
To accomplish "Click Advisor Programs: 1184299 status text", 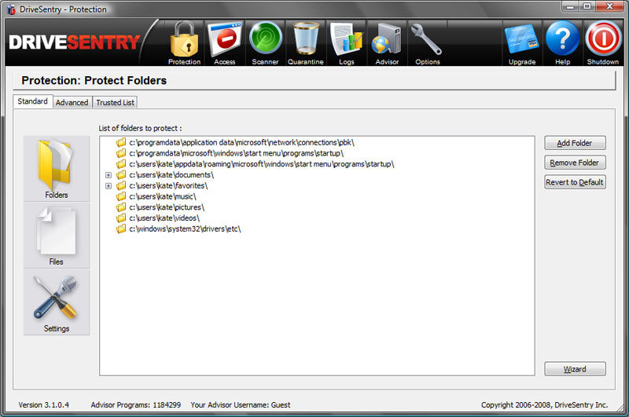I will point(135,405).
